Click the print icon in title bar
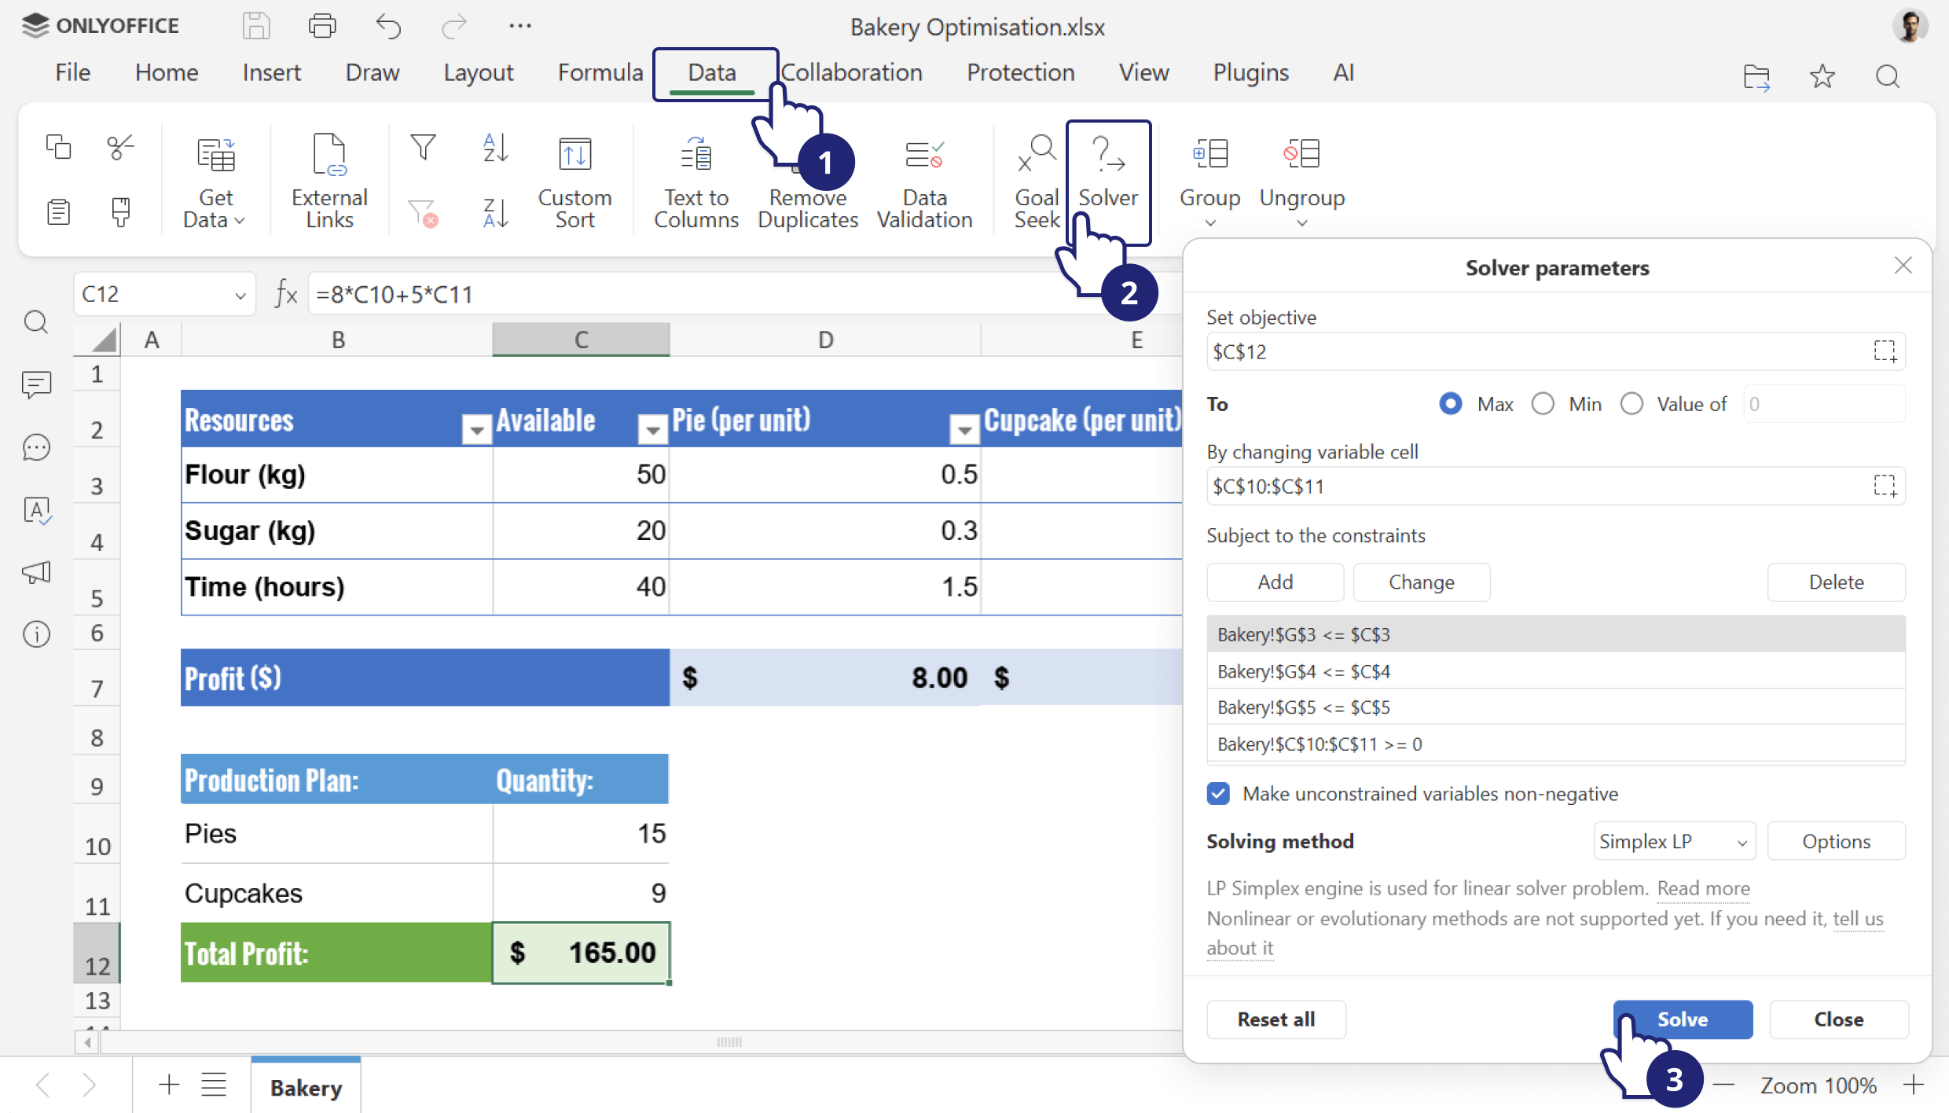This screenshot has width=1949, height=1113. click(x=321, y=26)
